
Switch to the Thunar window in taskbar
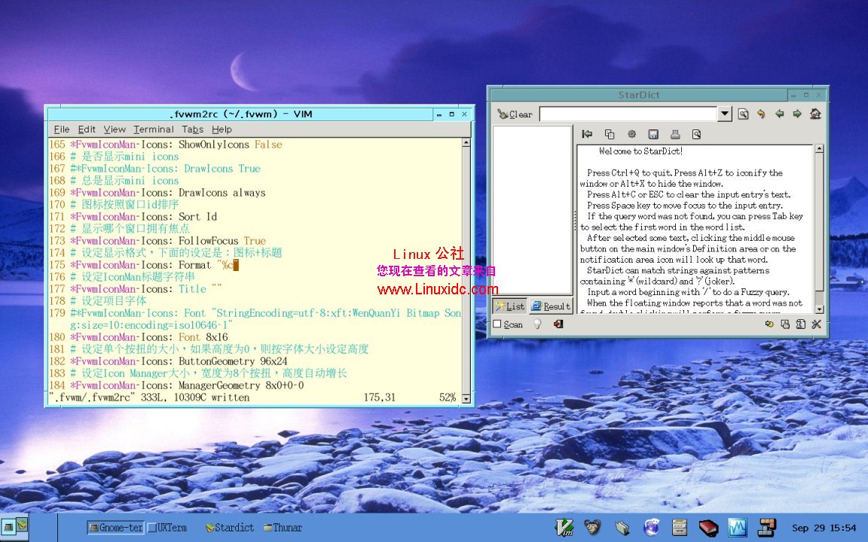point(283,528)
